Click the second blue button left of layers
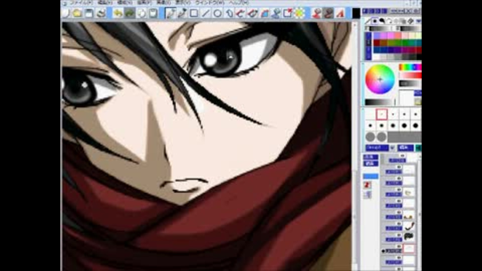This screenshot has width=482, height=271. (x=371, y=164)
